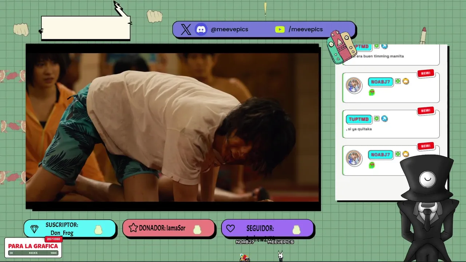The width and height of the screenshot is (466, 262).
Task: Click the NOABJ7 username badge above TUPTMD message
Action: (x=380, y=82)
